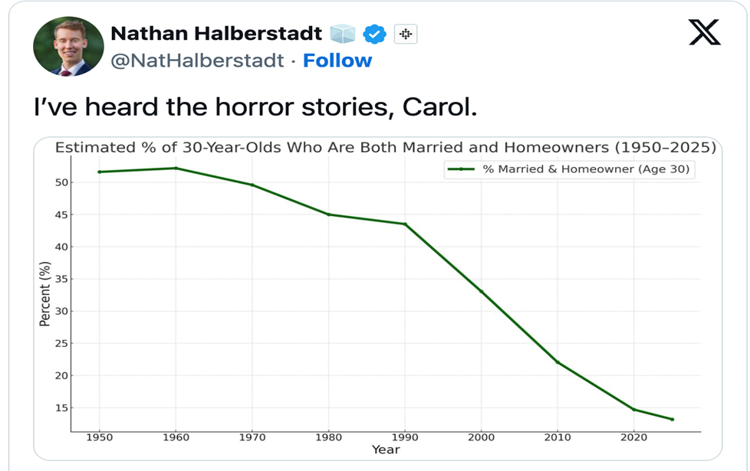The image size is (750, 471).
Task: Click the square affiliate badge icon
Action: click(406, 34)
